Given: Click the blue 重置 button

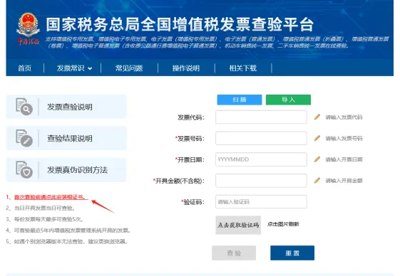Looking at the screenshot, I should tap(292, 253).
